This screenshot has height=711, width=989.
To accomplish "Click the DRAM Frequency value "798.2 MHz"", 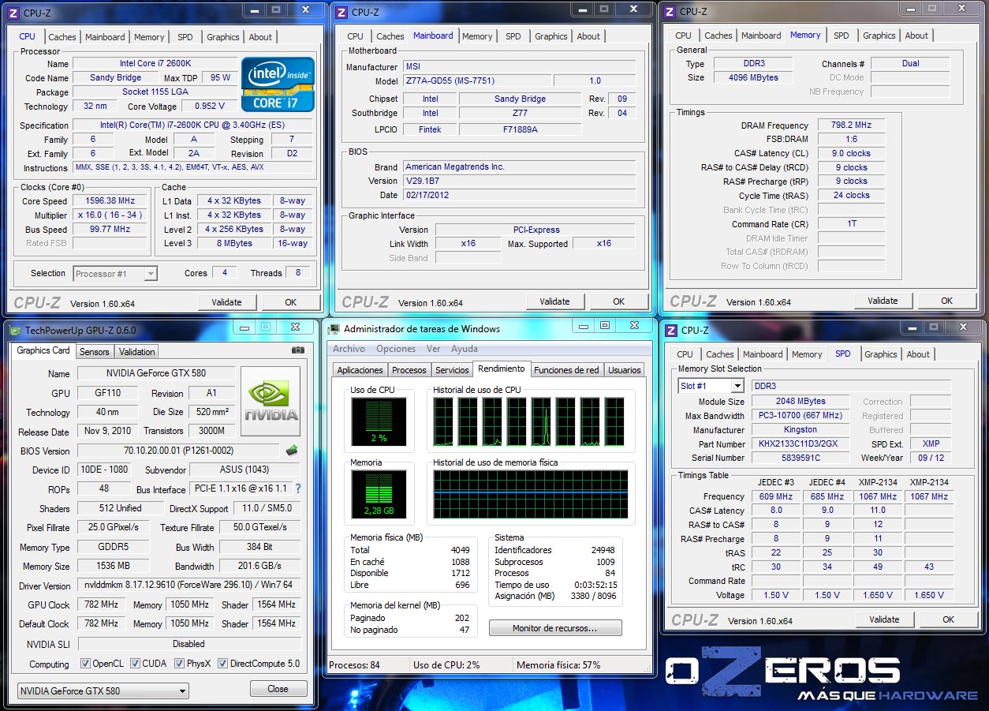I will [851, 125].
